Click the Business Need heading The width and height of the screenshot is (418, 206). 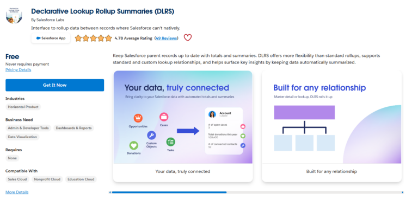pyautogui.click(x=19, y=120)
